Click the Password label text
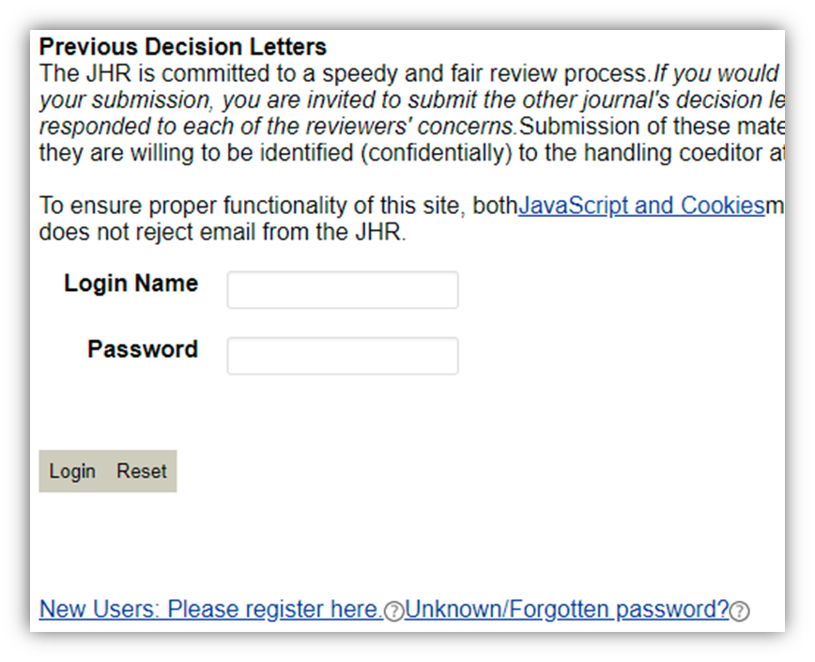Viewport: 815px width, 662px height. [x=143, y=349]
